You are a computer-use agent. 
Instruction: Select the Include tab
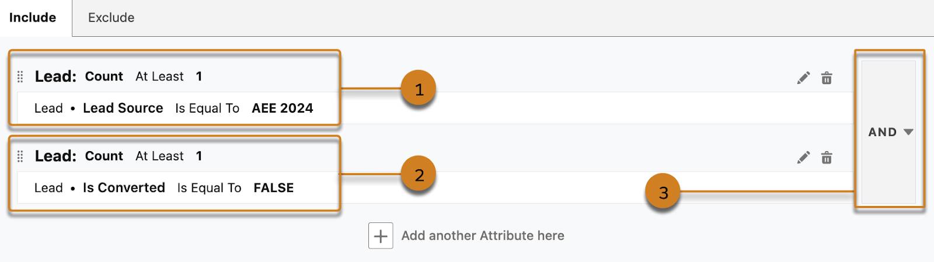click(33, 18)
